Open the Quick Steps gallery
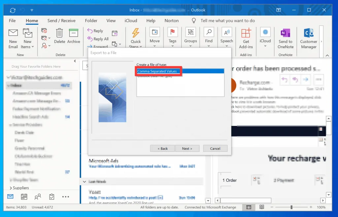Viewport: 338px width, 217px height. coord(136,38)
